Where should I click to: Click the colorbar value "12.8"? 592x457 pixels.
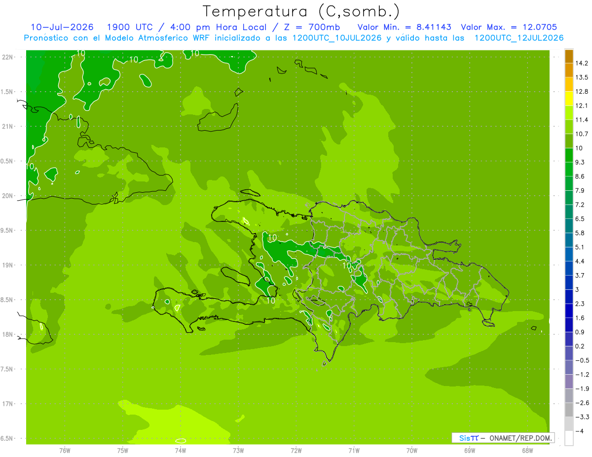[582, 91]
